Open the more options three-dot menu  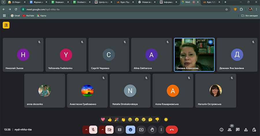click(x=161, y=130)
